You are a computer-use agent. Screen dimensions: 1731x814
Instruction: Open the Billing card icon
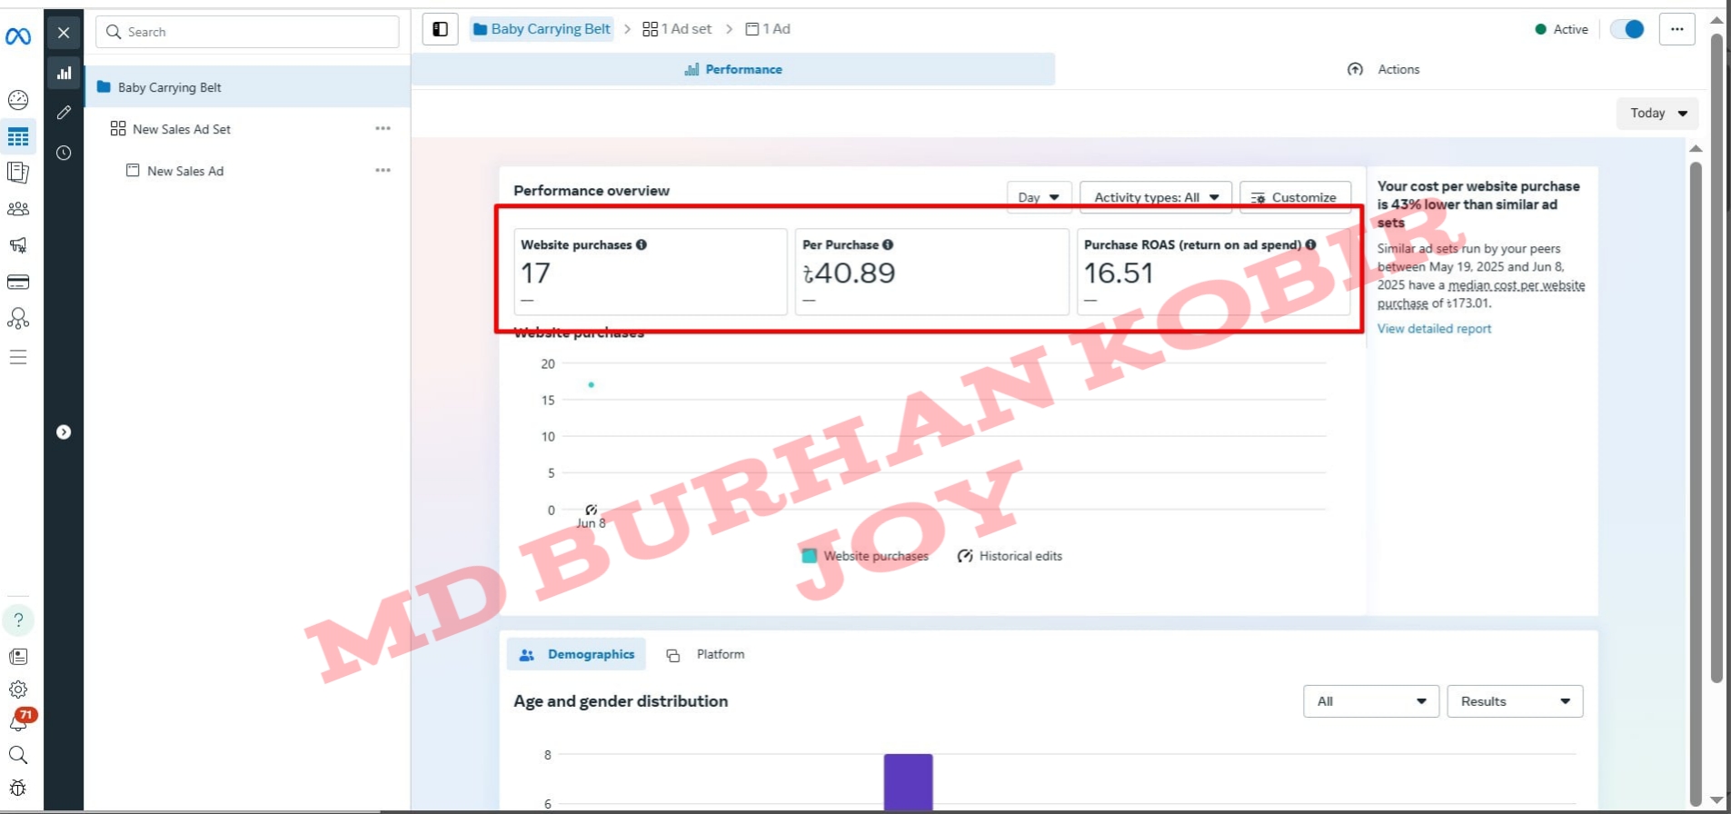(x=18, y=283)
